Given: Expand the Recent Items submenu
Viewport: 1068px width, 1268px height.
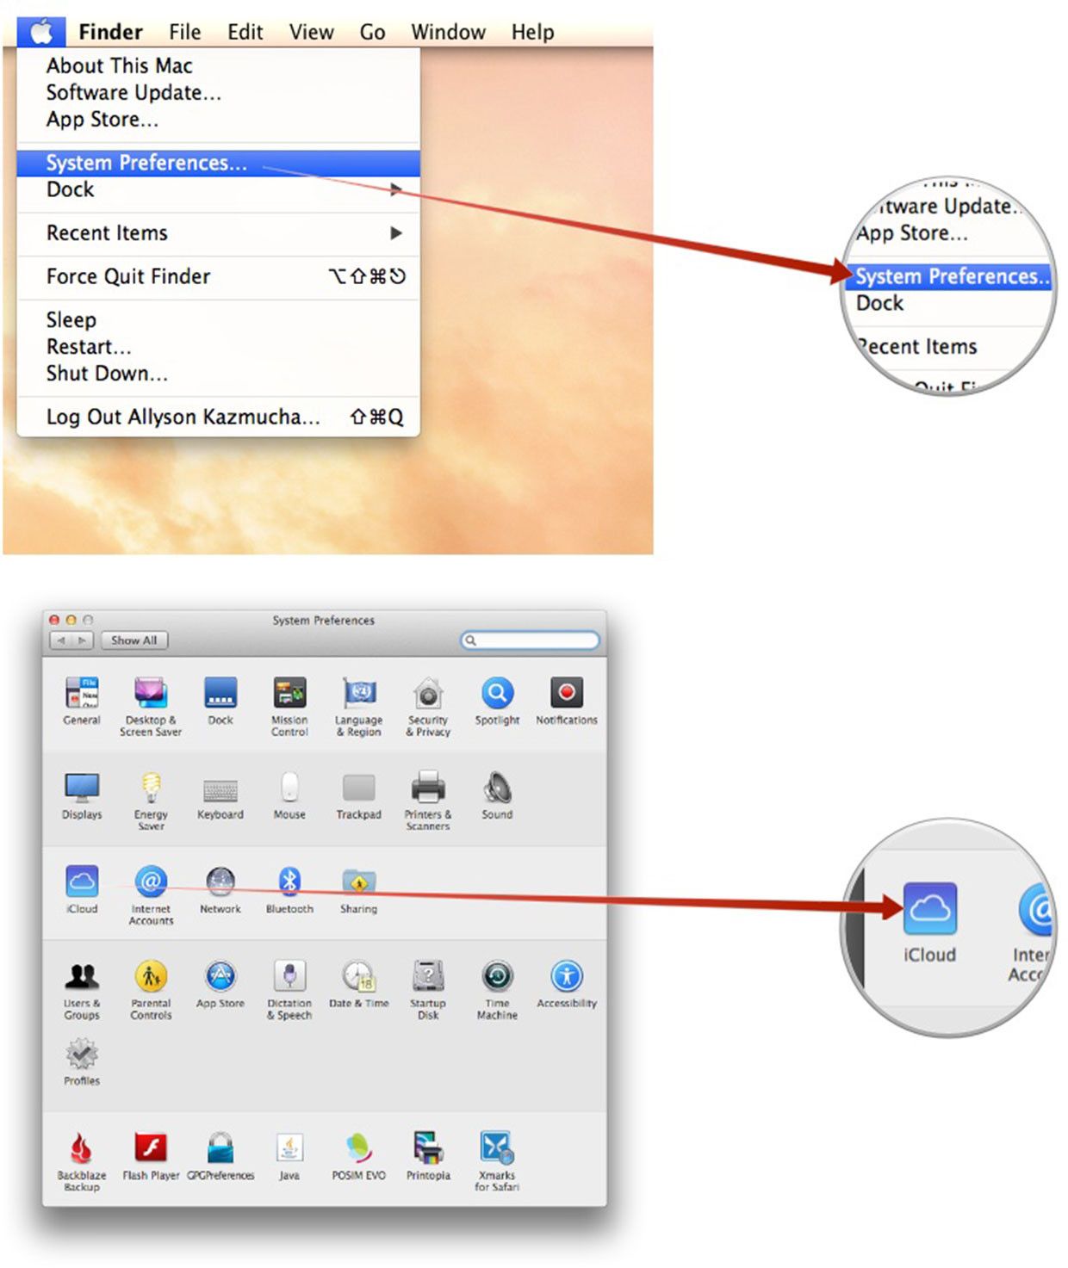Looking at the screenshot, I should [395, 233].
